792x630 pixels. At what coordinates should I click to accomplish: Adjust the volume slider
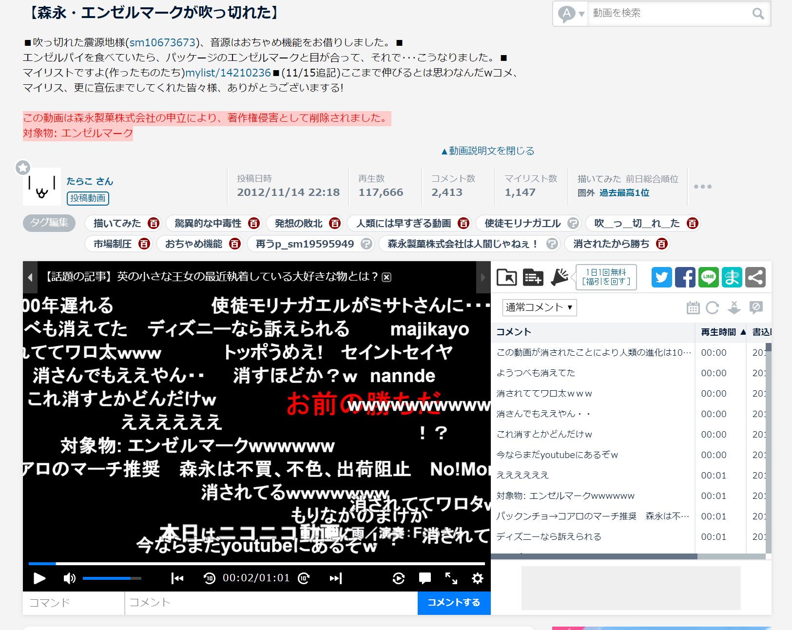(x=112, y=578)
